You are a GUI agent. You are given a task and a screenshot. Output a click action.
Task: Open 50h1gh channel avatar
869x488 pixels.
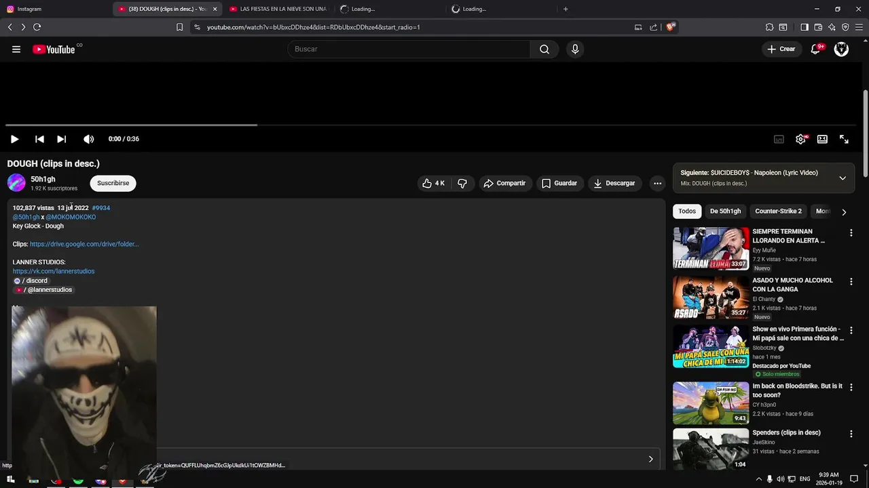[16, 183]
